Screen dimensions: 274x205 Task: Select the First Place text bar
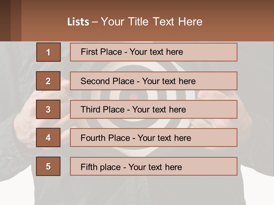pyautogui.click(x=154, y=52)
